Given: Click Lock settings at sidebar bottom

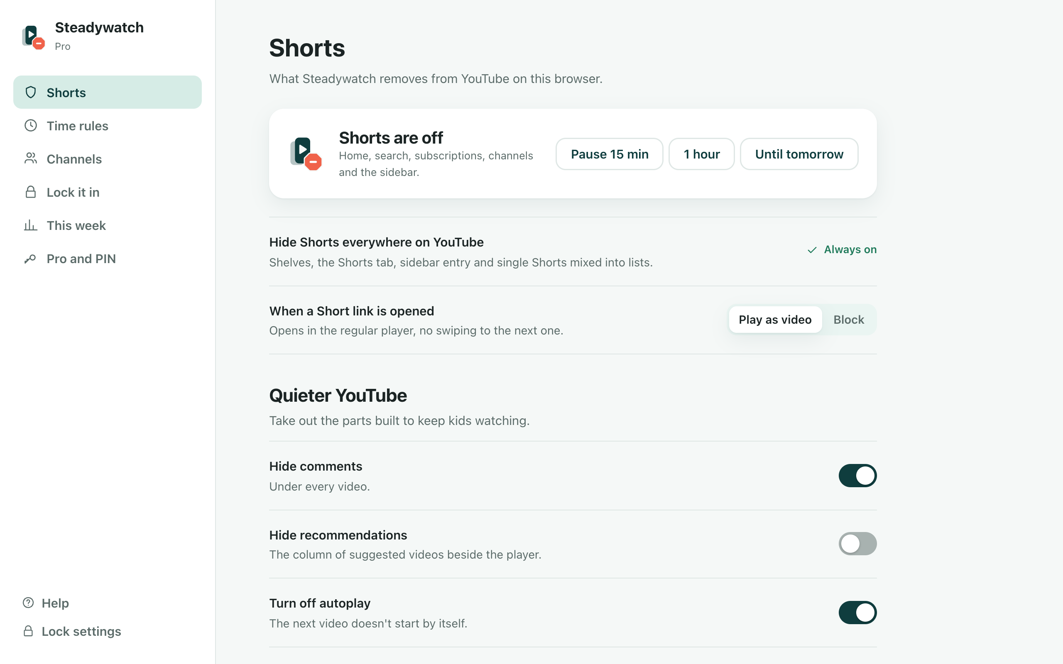Looking at the screenshot, I should pos(72,631).
